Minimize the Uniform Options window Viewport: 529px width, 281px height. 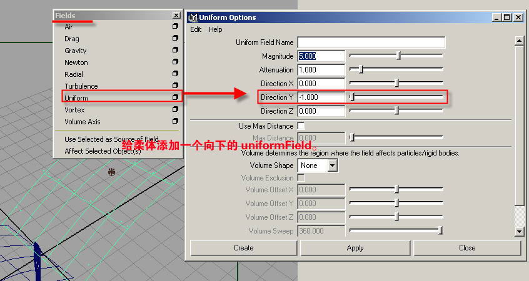[x=496, y=17]
